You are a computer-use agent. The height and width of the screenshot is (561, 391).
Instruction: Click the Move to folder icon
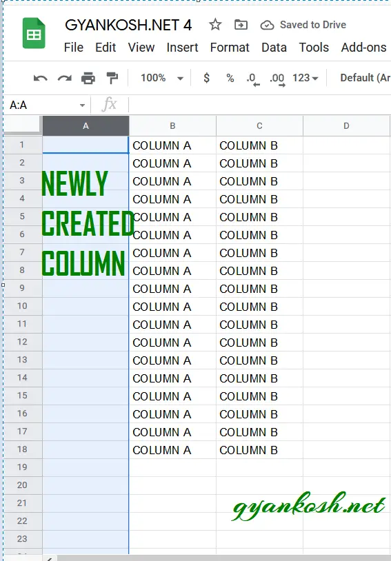241,25
